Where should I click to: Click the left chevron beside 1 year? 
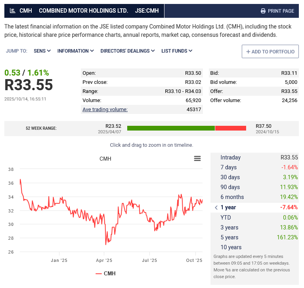(x=216, y=207)
